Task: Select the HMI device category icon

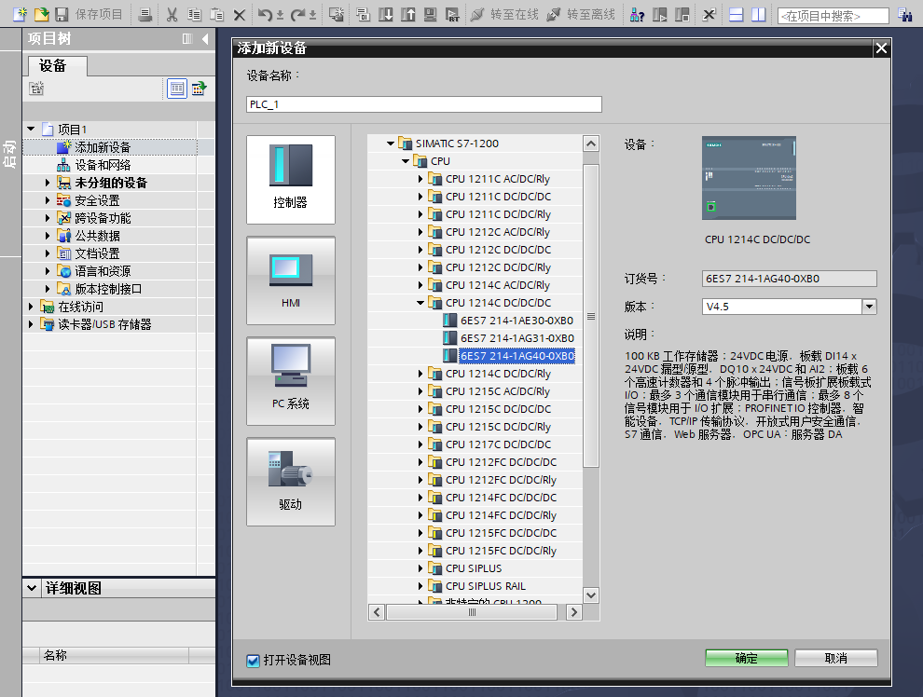Action: pos(290,280)
